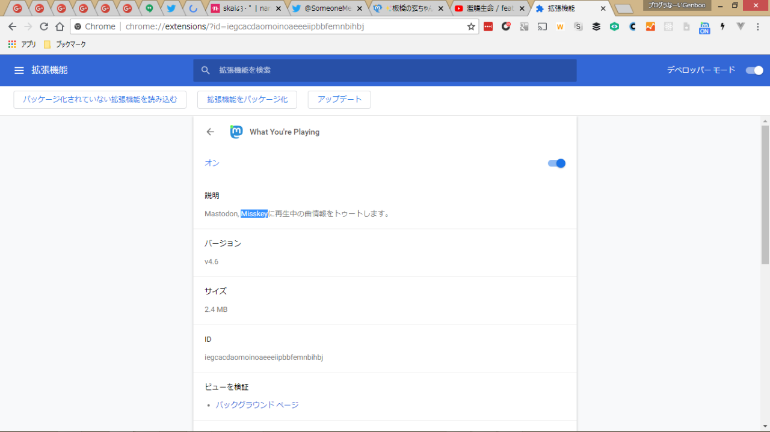Disable the デベロッパー モード toggle
The image size is (770, 432).
click(754, 70)
